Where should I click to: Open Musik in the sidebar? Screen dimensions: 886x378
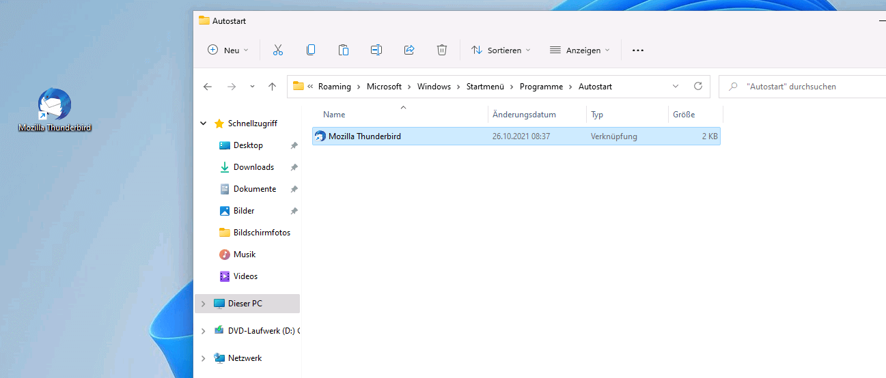click(245, 255)
